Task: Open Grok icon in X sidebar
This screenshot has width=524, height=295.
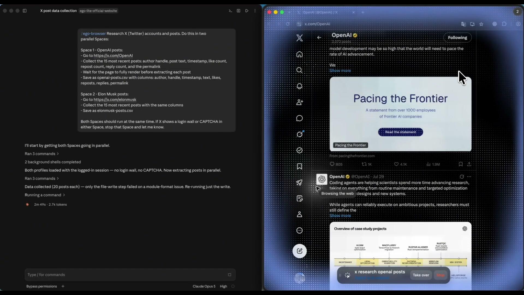Action: tap(299, 134)
